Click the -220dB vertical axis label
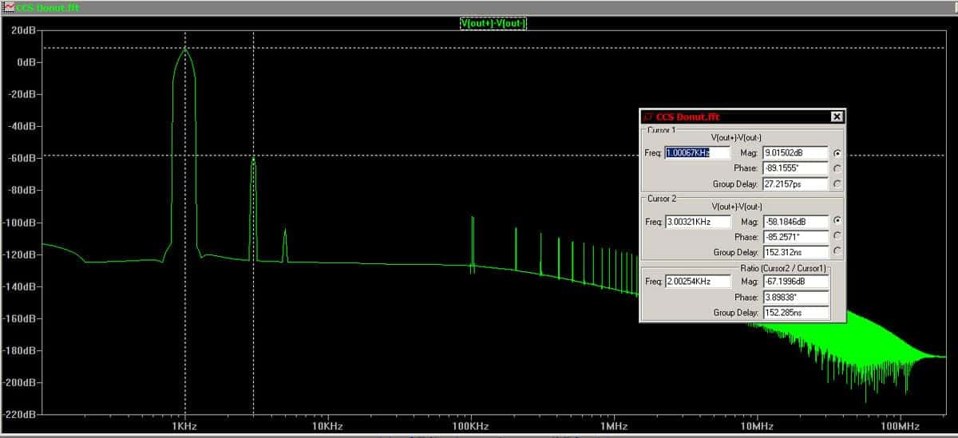This screenshot has width=958, height=438. 20,415
